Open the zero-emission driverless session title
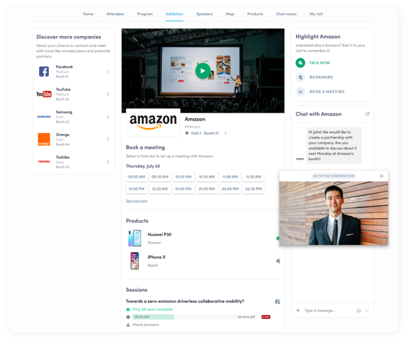Viewport: 408px width, 341px height. click(185, 301)
